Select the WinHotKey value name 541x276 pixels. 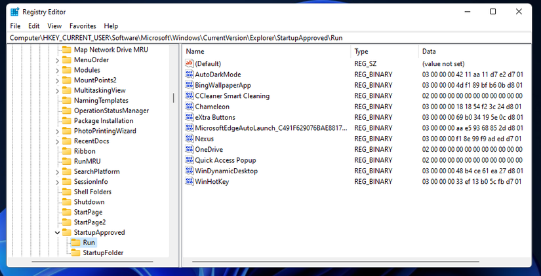(212, 181)
